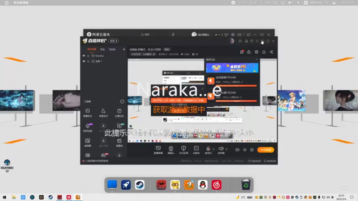The image size is (358, 201).
Task: Open the VIP dropdown arrow in 网易云音乐
Action: pyautogui.click(x=222, y=35)
